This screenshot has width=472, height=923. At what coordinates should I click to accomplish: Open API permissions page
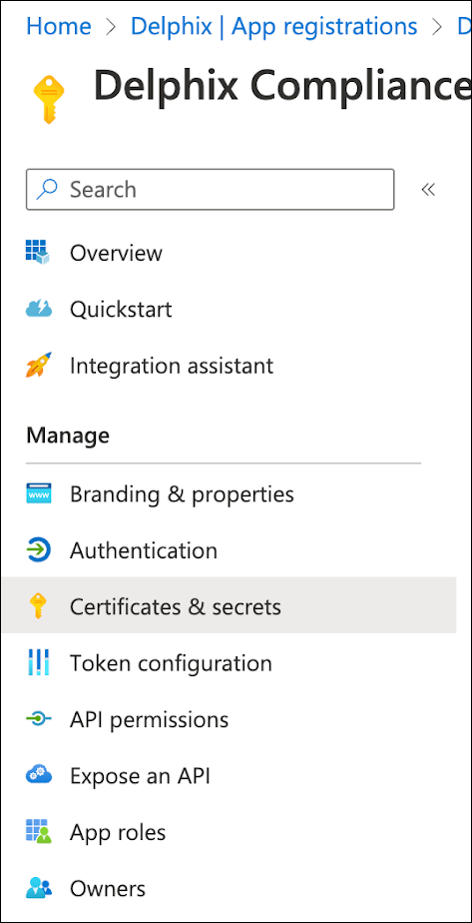click(x=229, y=719)
